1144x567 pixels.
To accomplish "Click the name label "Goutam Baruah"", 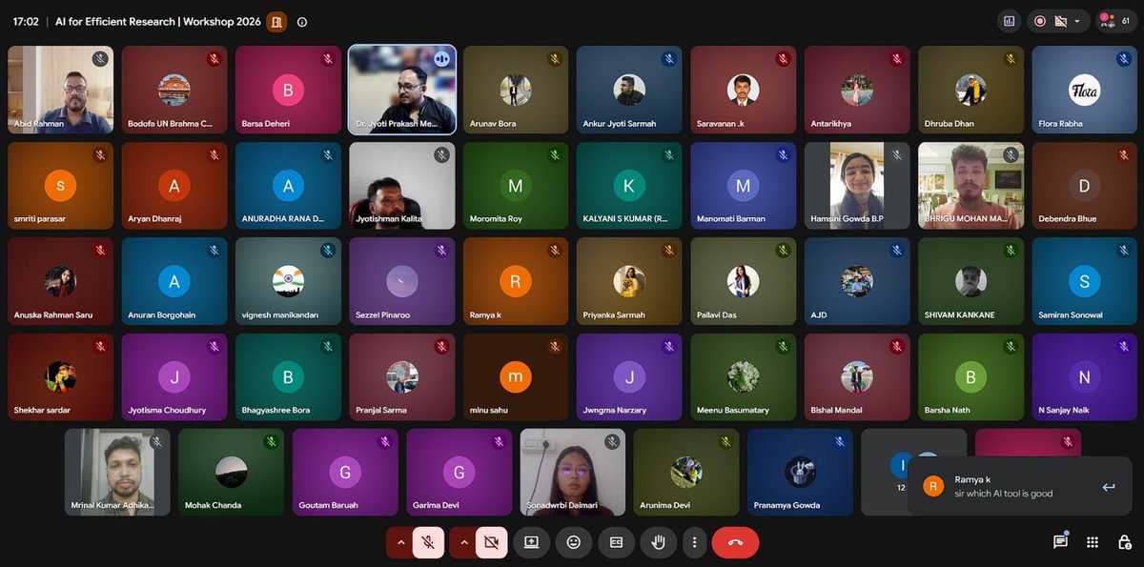I will coord(328,505).
